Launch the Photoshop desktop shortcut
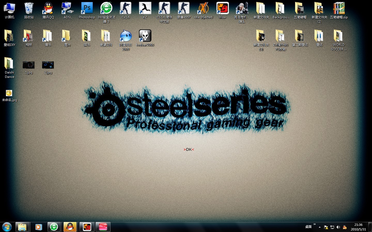This screenshot has height=232, width=372. (x=87, y=11)
